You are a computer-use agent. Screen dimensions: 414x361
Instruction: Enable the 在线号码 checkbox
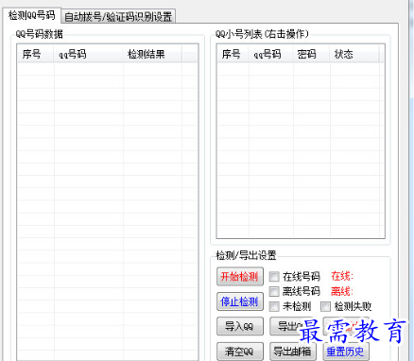click(274, 277)
